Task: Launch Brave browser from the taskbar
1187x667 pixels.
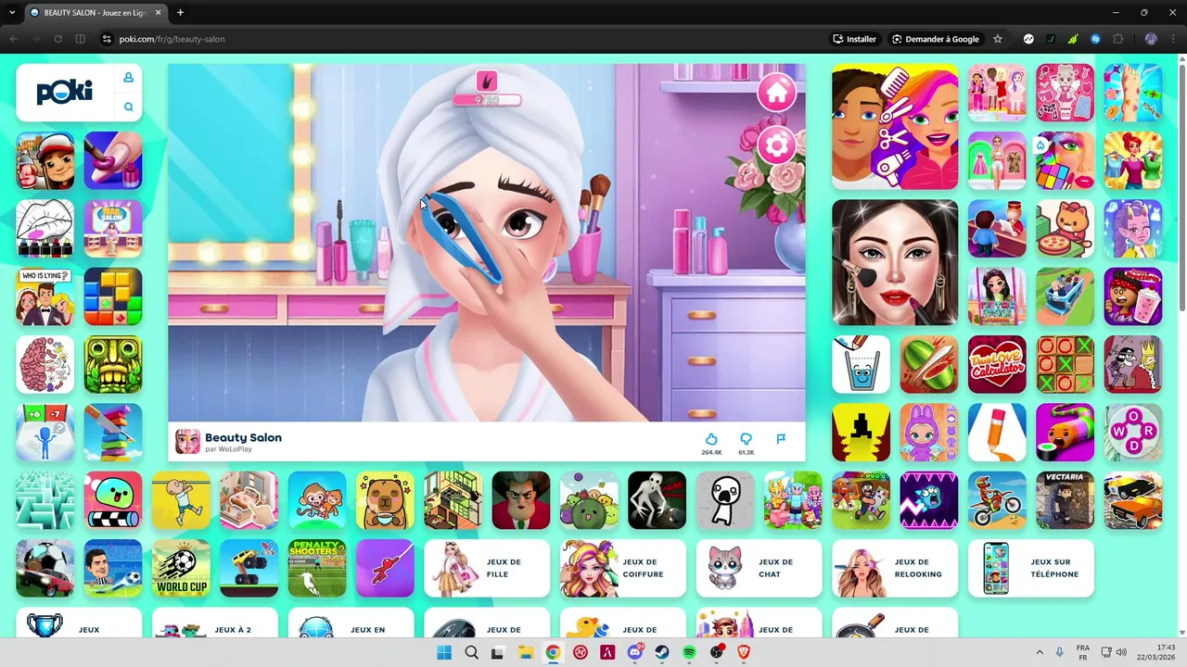Action: pos(743,652)
